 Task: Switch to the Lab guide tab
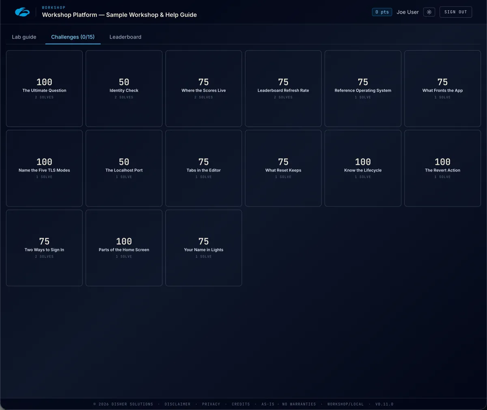[x=24, y=37]
